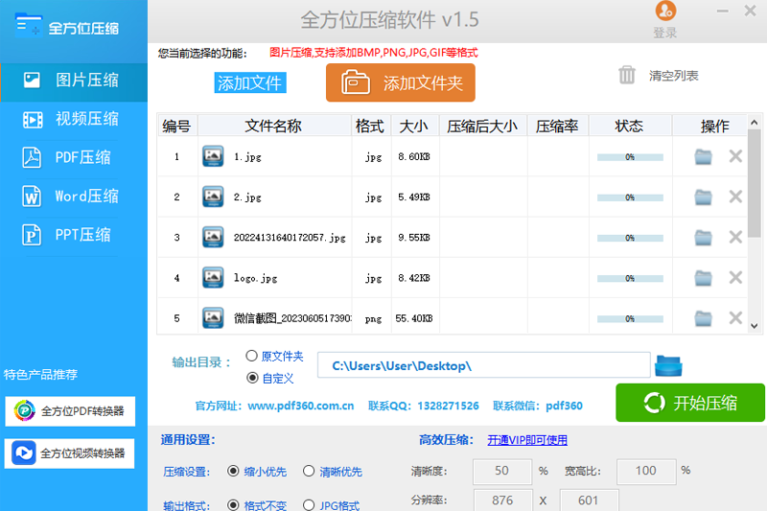Switch to PDF压缩 in sidebar

point(74,158)
